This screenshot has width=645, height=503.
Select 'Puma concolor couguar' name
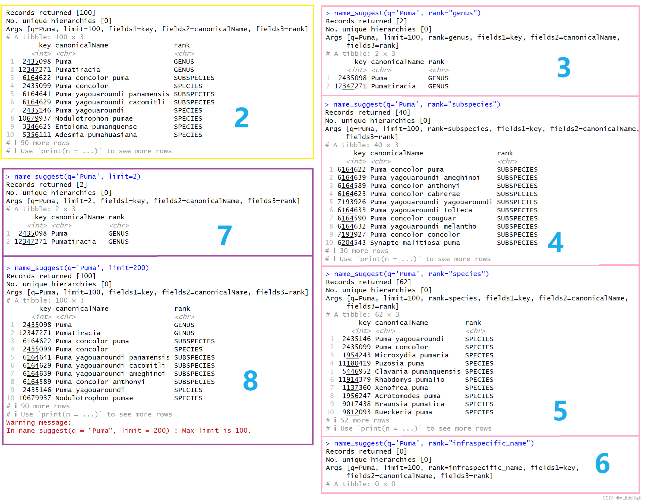click(413, 219)
